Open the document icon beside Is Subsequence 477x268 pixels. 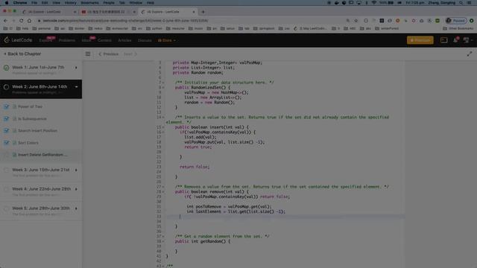[x=14, y=119]
